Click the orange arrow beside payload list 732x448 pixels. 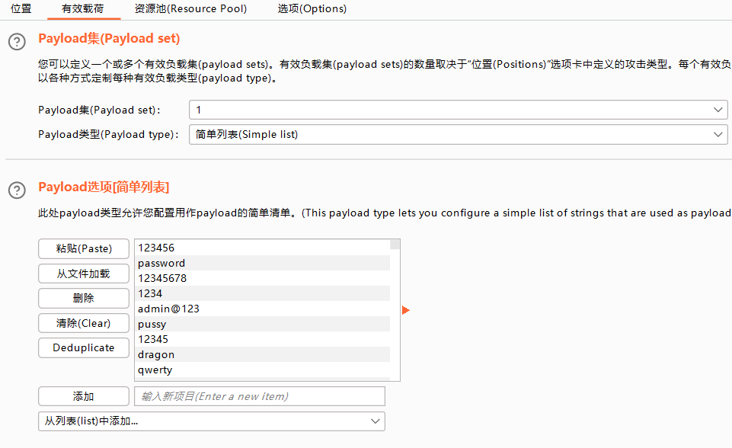pos(406,310)
